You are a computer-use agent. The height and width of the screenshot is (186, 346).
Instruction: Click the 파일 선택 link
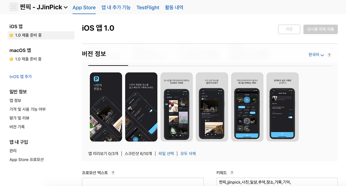coord(166,153)
